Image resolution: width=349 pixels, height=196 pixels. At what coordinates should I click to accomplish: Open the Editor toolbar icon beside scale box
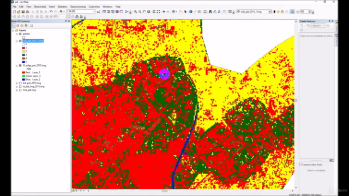point(99,11)
